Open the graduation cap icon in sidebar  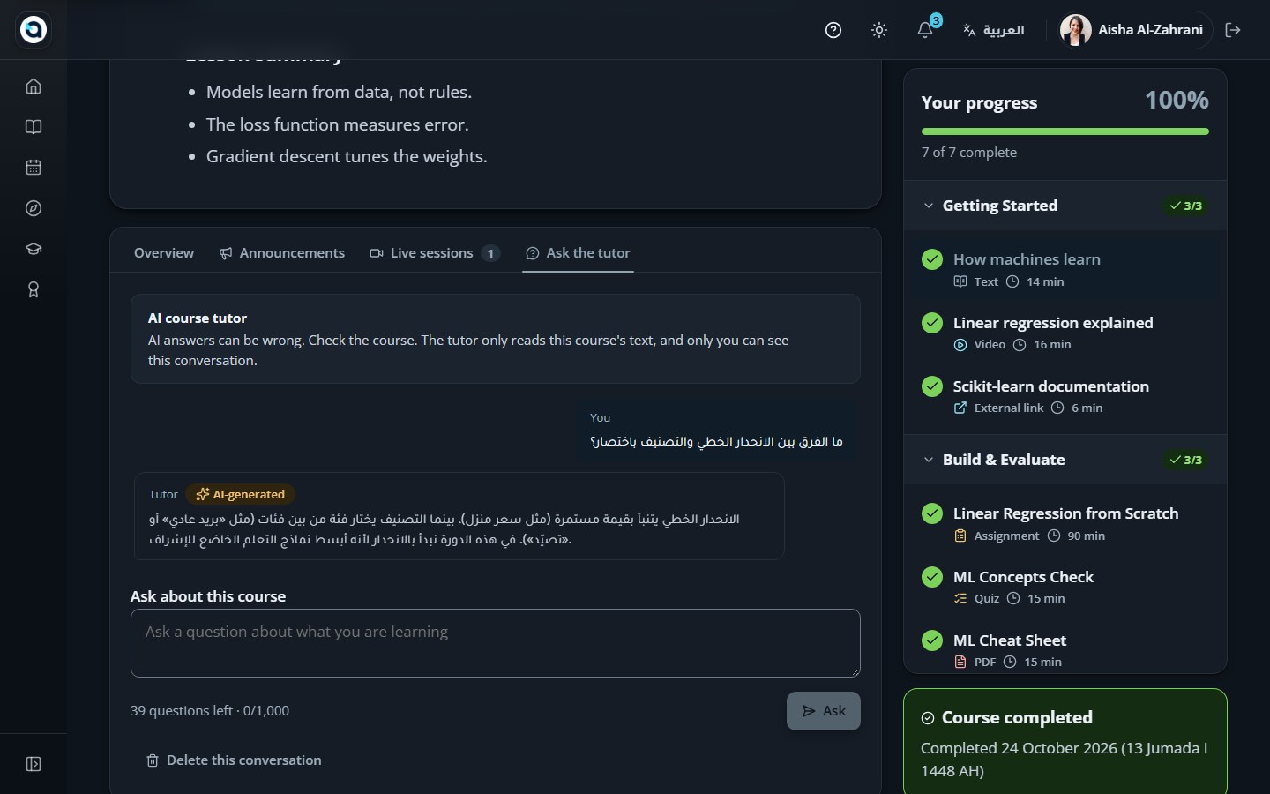(x=34, y=249)
